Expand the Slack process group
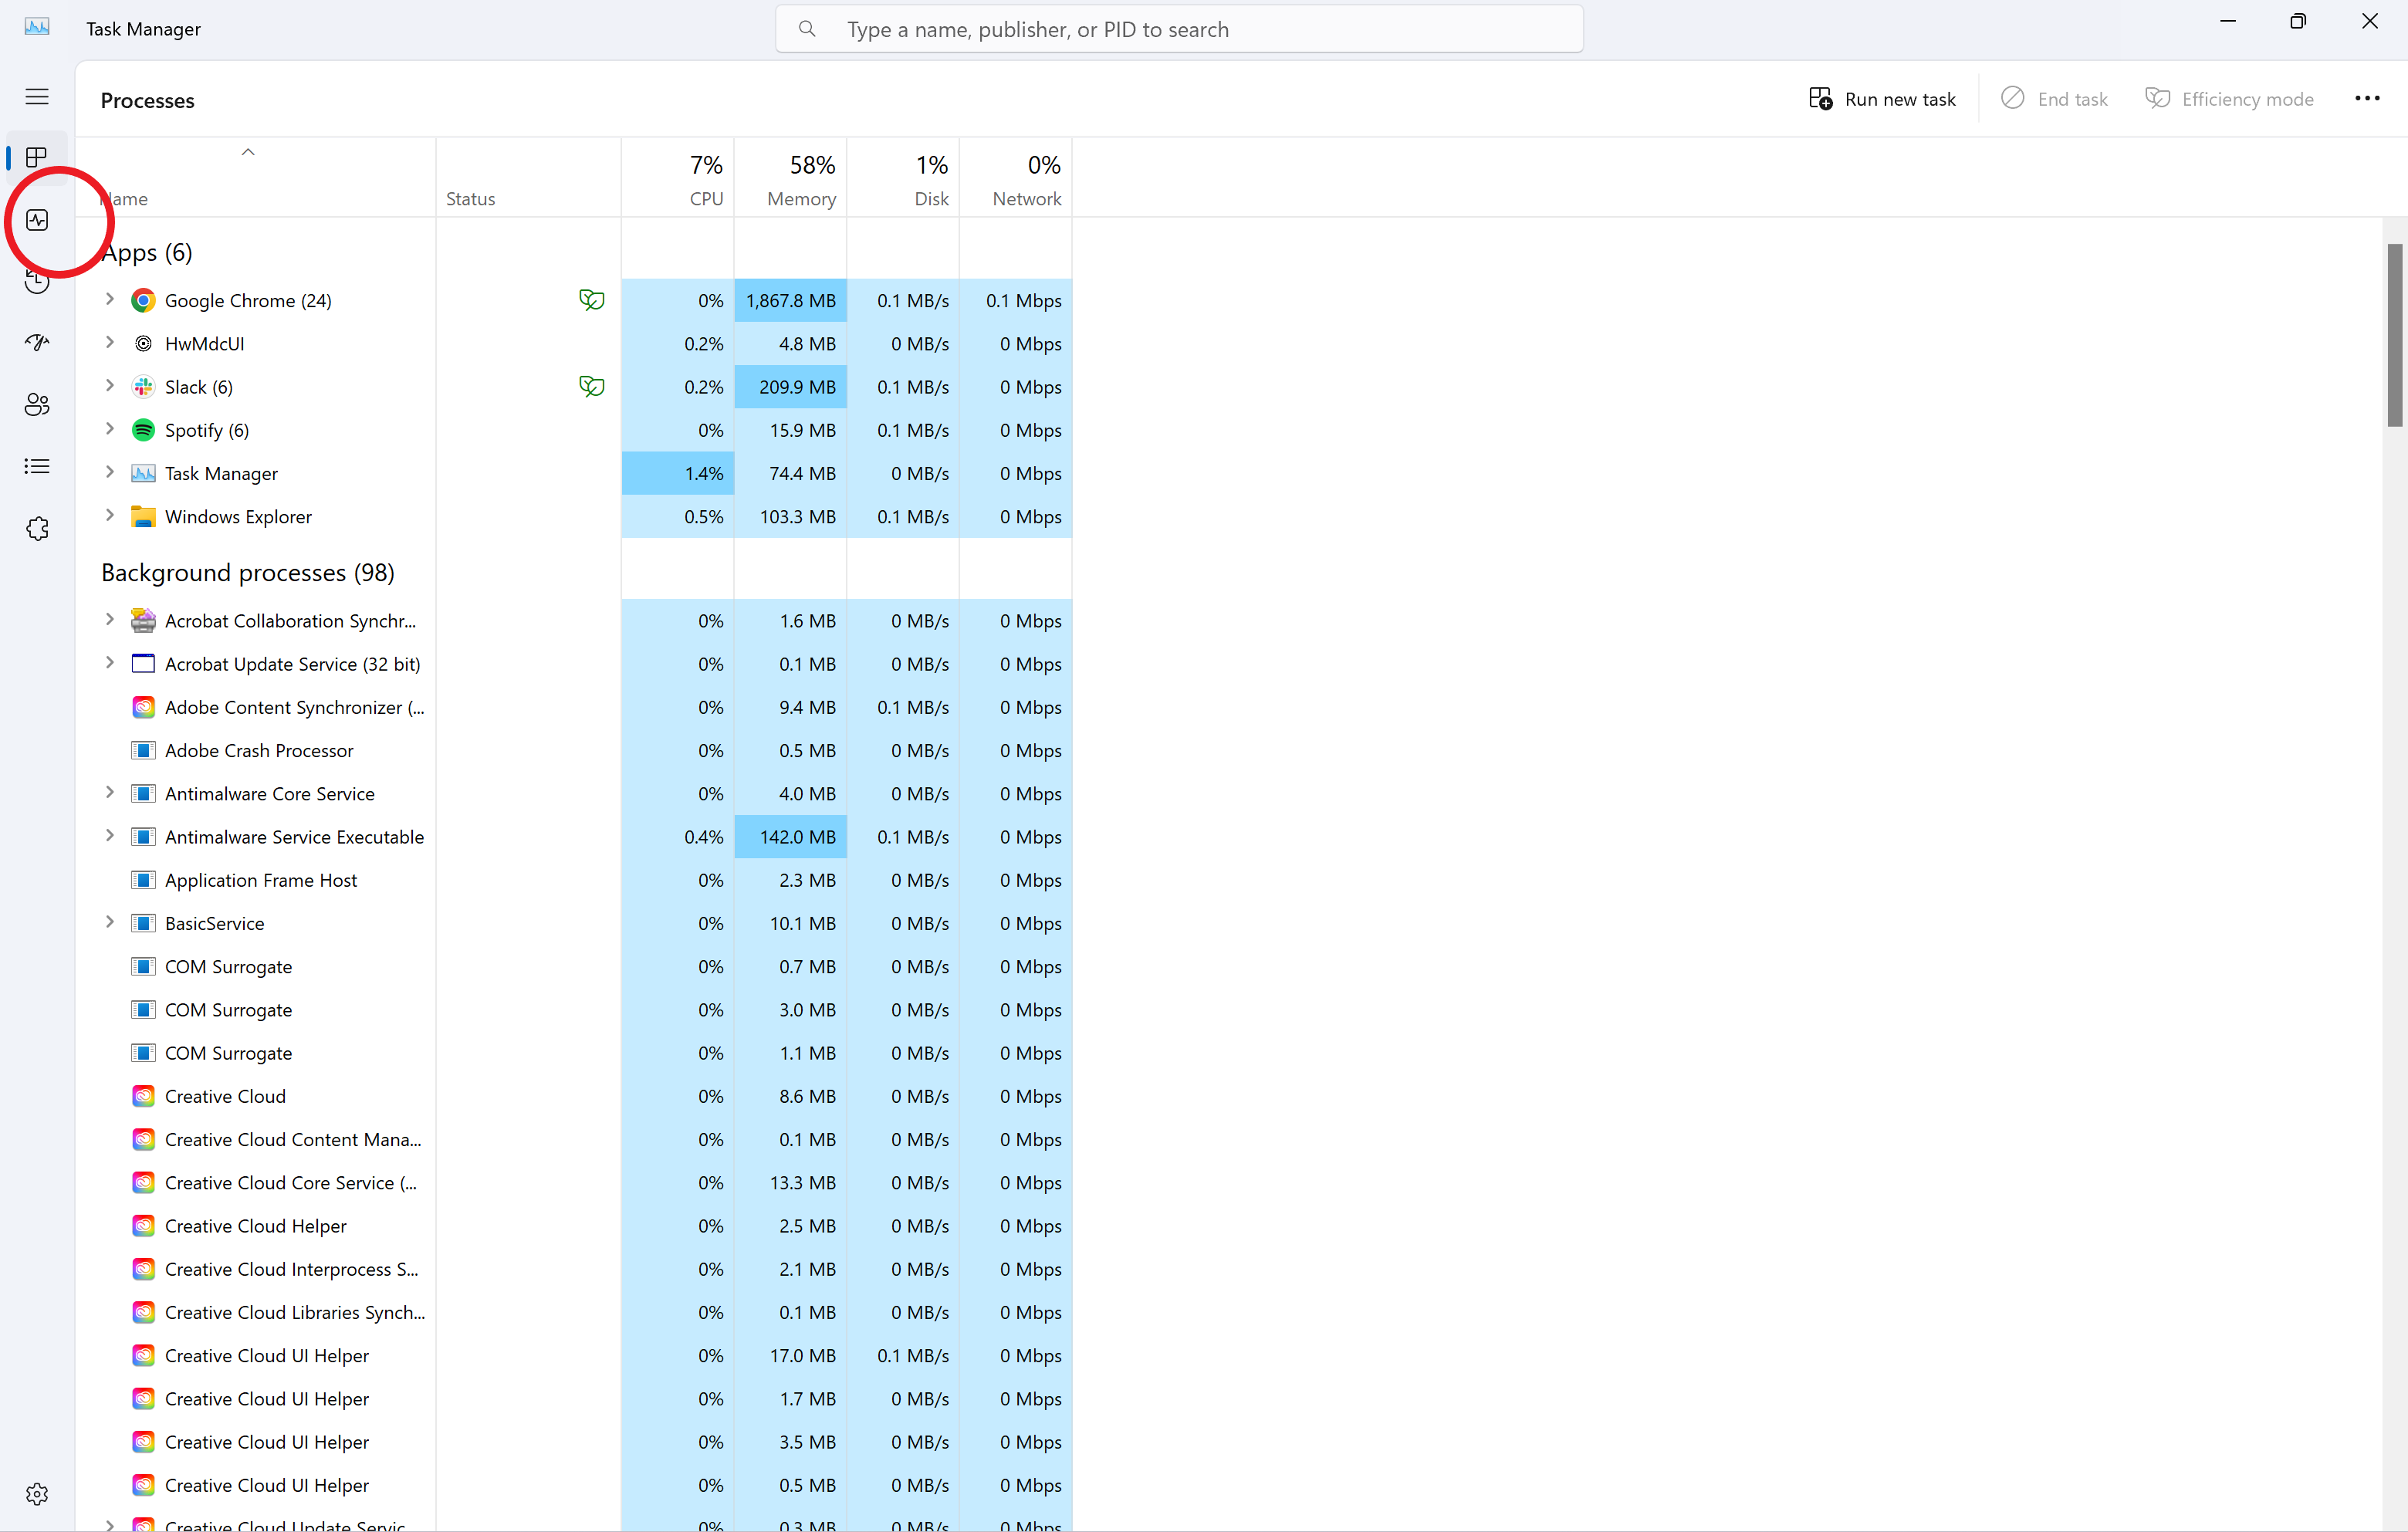This screenshot has height=1532, width=2408. pyautogui.click(x=110, y=385)
